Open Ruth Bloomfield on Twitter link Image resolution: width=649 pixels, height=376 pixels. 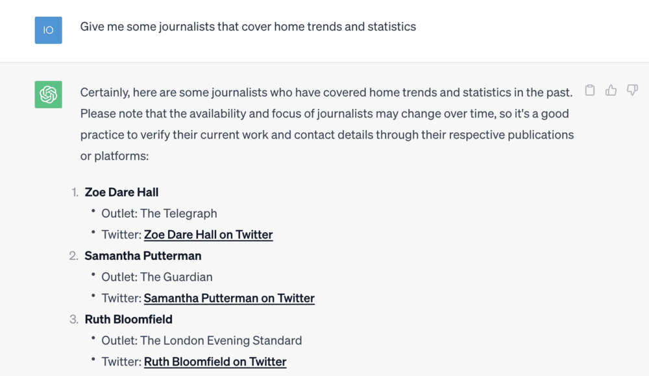click(x=215, y=362)
